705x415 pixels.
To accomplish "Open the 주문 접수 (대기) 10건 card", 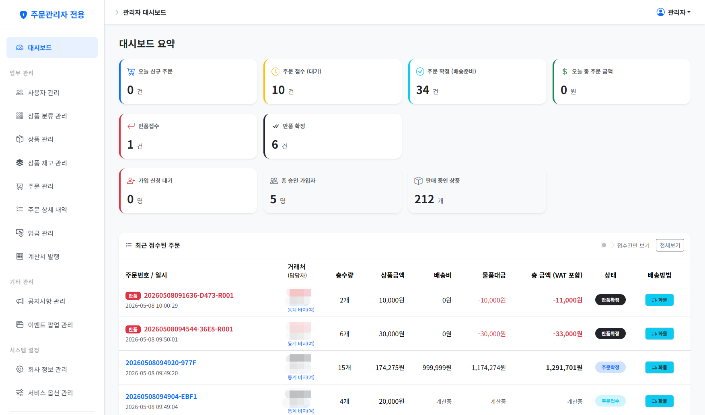I will pyautogui.click(x=333, y=82).
